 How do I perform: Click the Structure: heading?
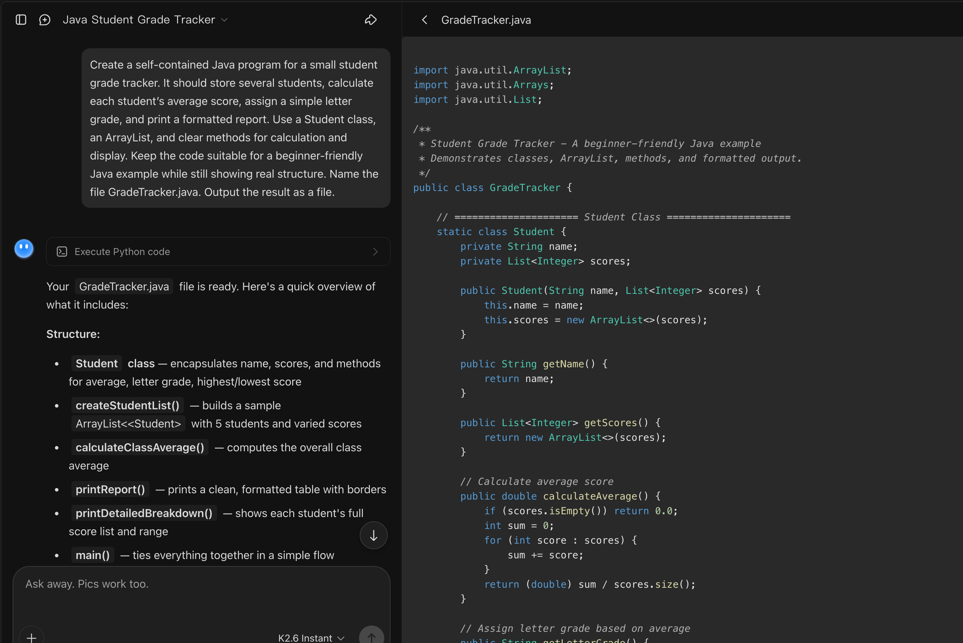click(73, 334)
